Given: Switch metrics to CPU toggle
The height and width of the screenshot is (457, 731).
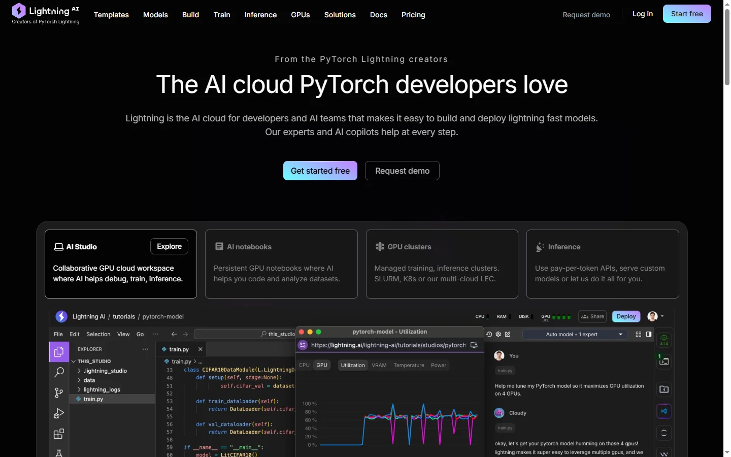Looking at the screenshot, I should (x=304, y=365).
